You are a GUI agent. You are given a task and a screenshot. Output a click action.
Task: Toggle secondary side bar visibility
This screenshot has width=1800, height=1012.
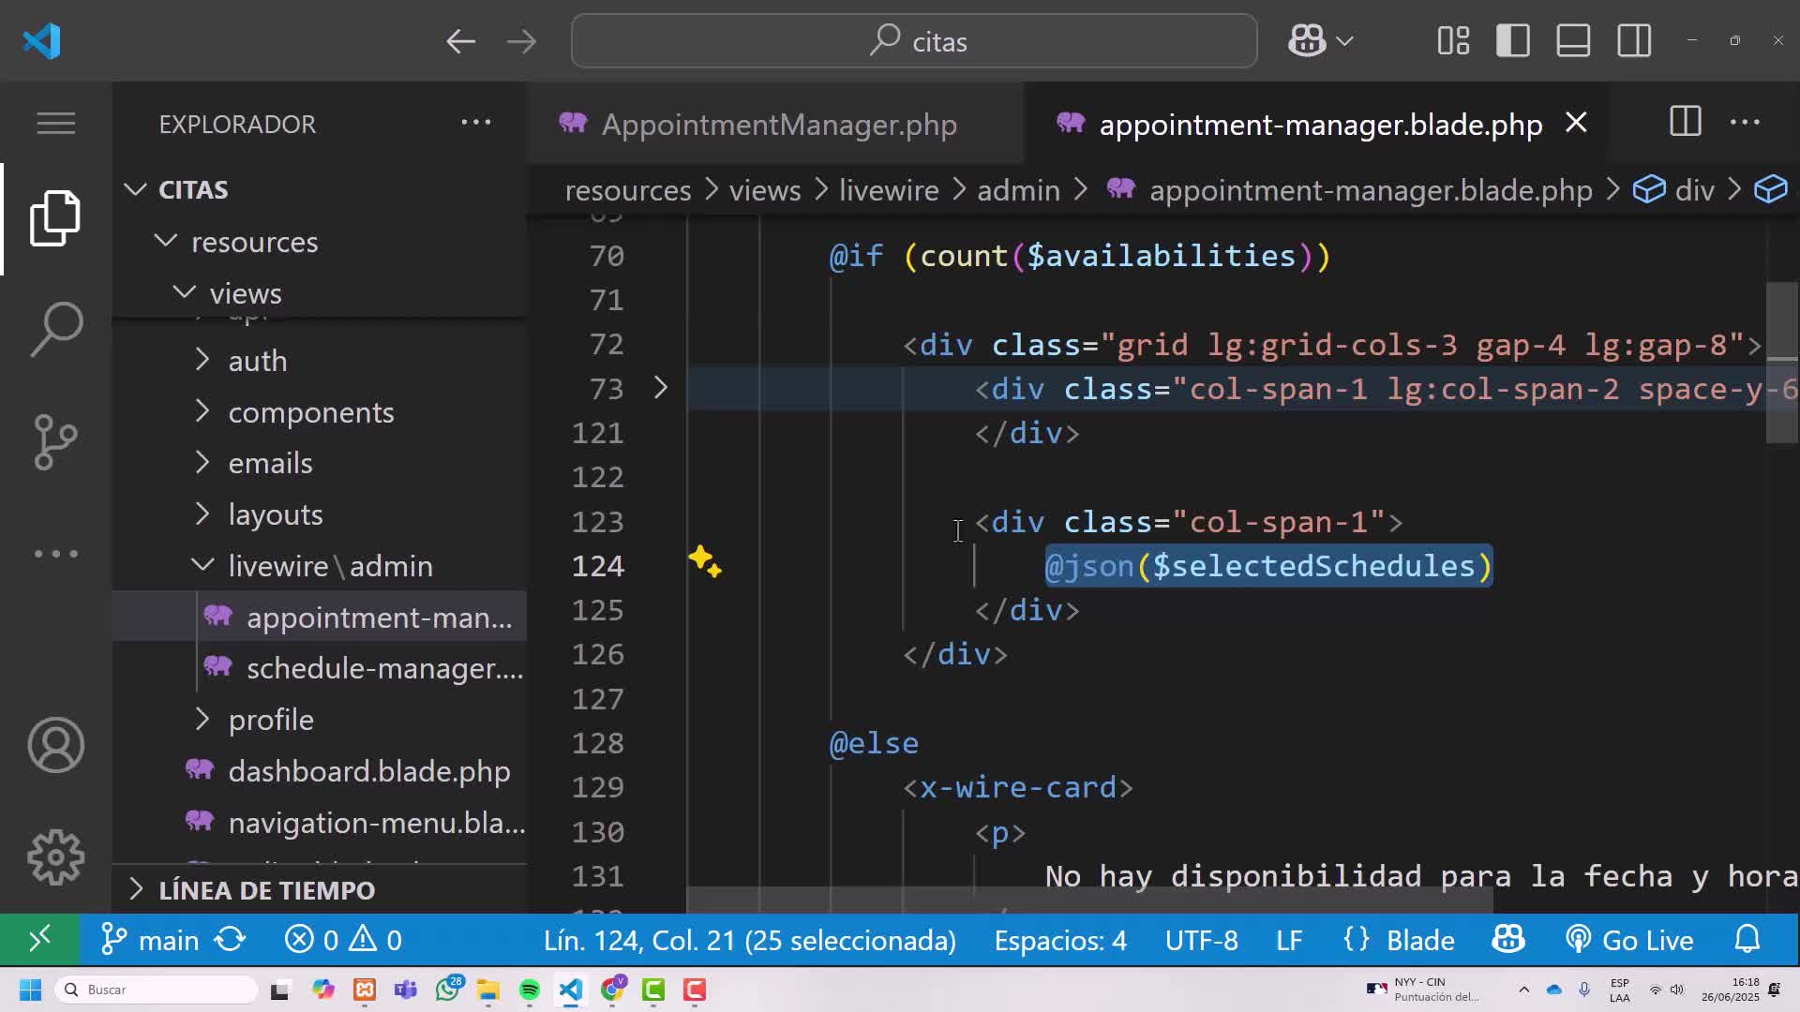click(x=1634, y=41)
